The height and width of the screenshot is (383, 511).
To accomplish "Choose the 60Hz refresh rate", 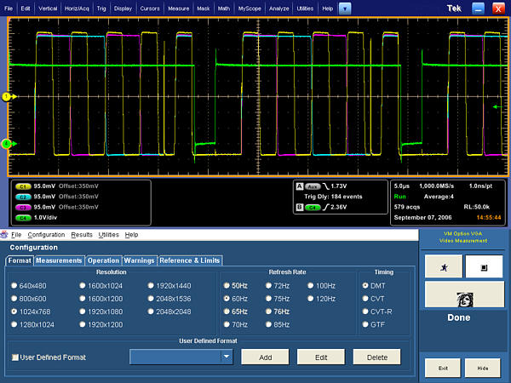I will [x=227, y=299].
